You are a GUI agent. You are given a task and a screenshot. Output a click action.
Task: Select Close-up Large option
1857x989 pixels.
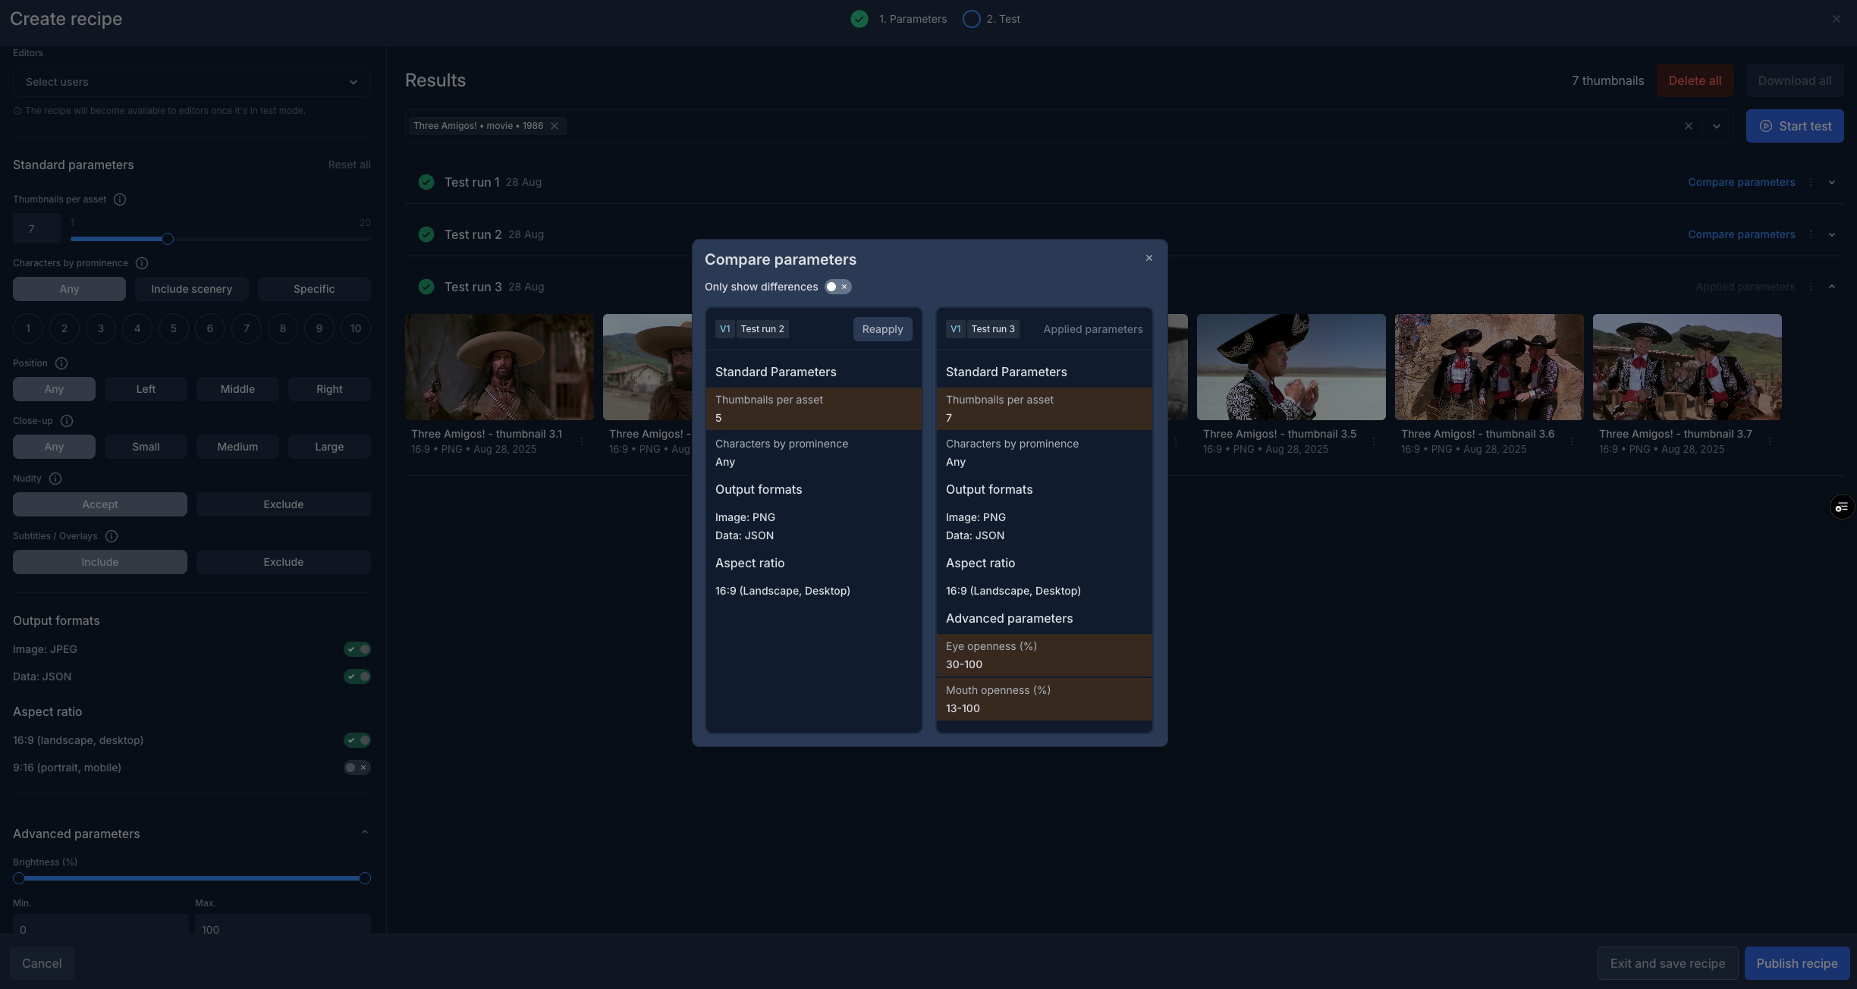(329, 447)
